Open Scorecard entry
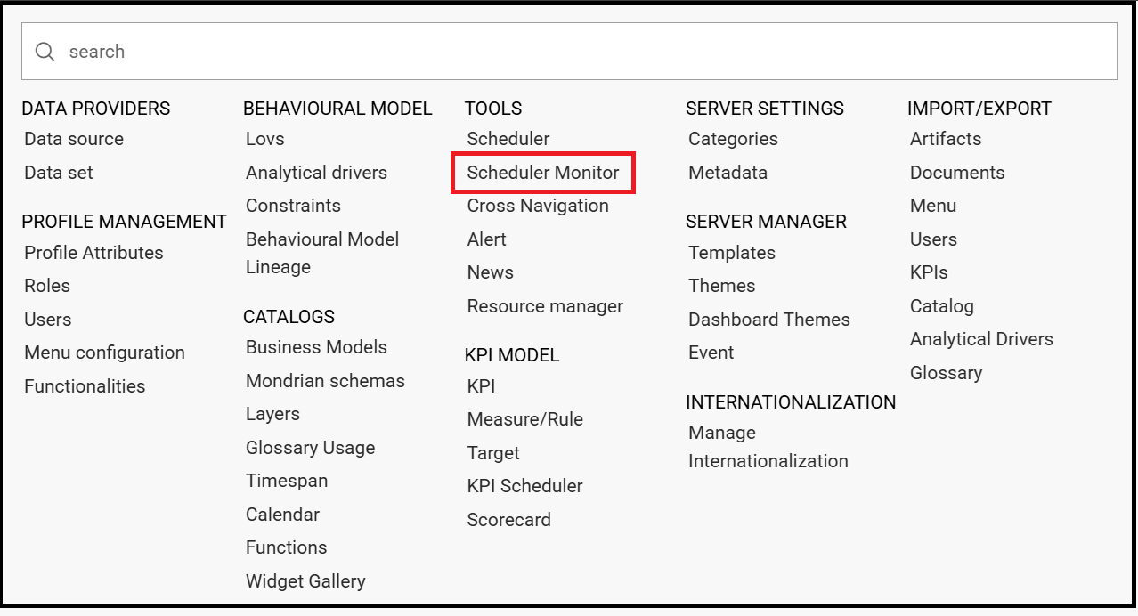Screen dimensions: 1138x616 point(508,520)
